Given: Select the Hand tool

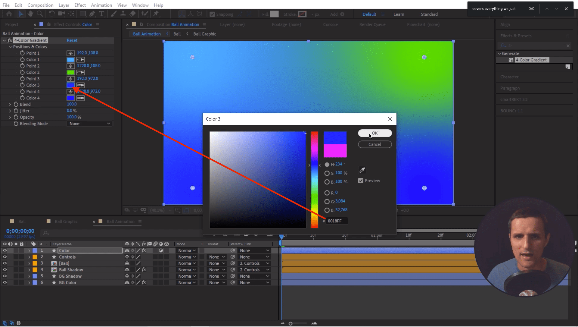Looking at the screenshot, I should [30, 14].
